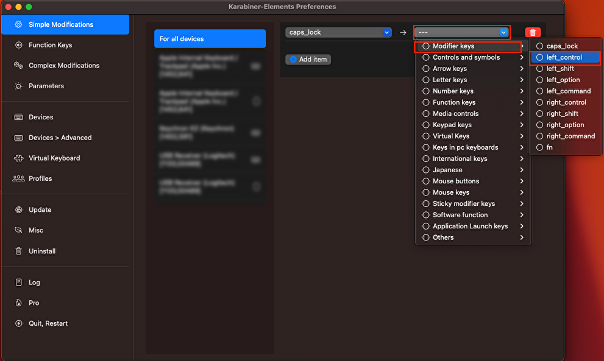Click the Update globe icon

18,210
